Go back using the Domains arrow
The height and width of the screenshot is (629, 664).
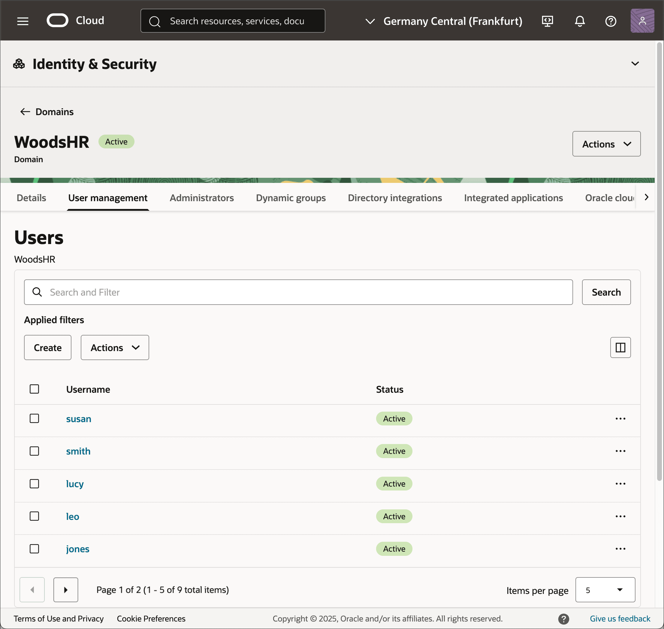coord(25,112)
